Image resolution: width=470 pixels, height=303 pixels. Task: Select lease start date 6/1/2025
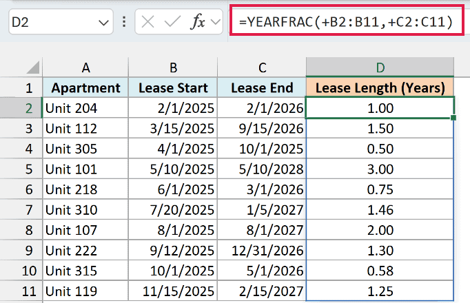pos(173,189)
